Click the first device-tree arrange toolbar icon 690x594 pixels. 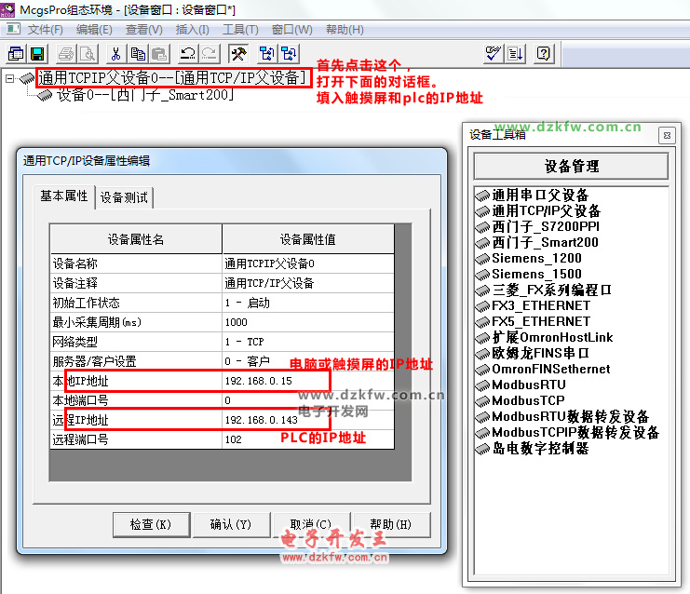click(x=266, y=54)
